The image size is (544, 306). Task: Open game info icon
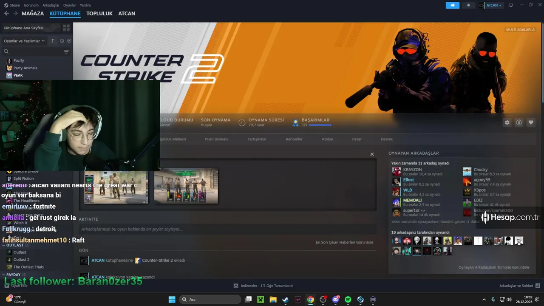[519, 122]
